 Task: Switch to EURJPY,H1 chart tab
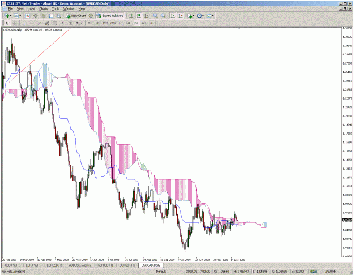pyautogui.click(x=33, y=265)
